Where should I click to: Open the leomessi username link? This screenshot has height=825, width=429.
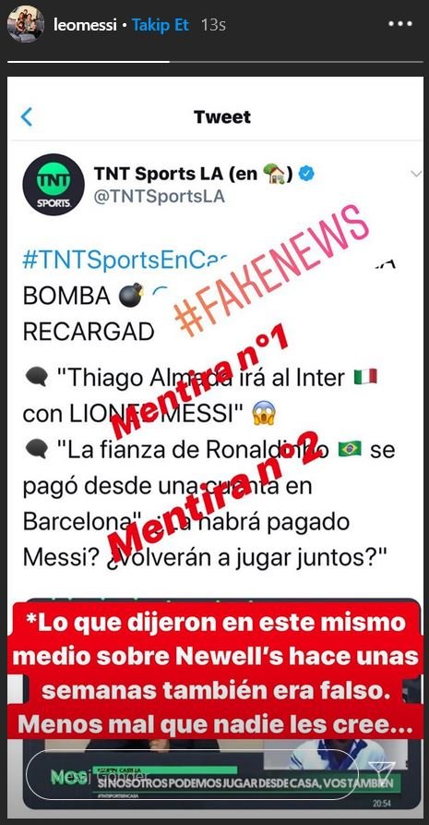pos(85,25)
